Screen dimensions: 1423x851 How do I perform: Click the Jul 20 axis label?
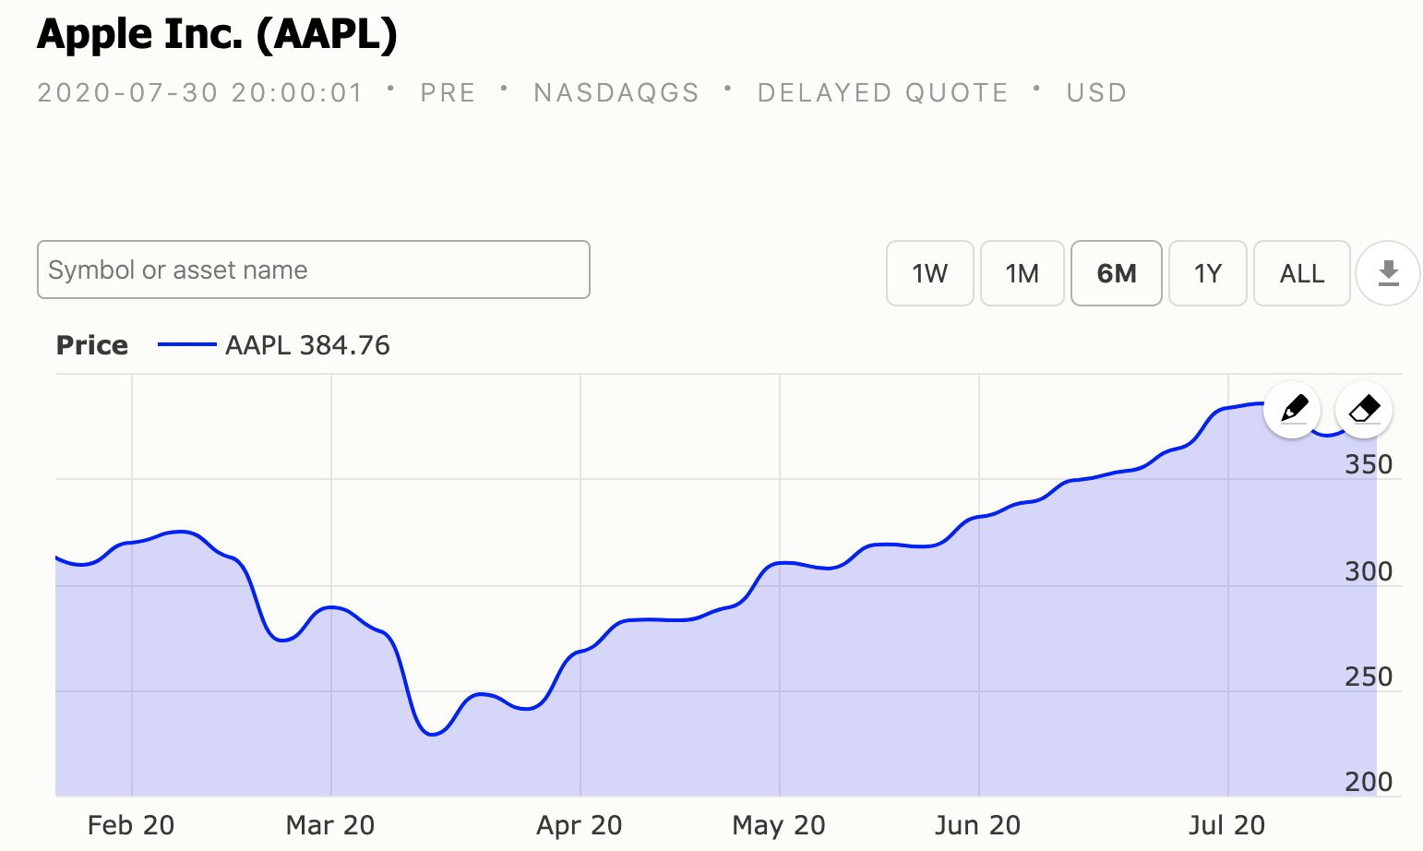tap(1227, 825)
